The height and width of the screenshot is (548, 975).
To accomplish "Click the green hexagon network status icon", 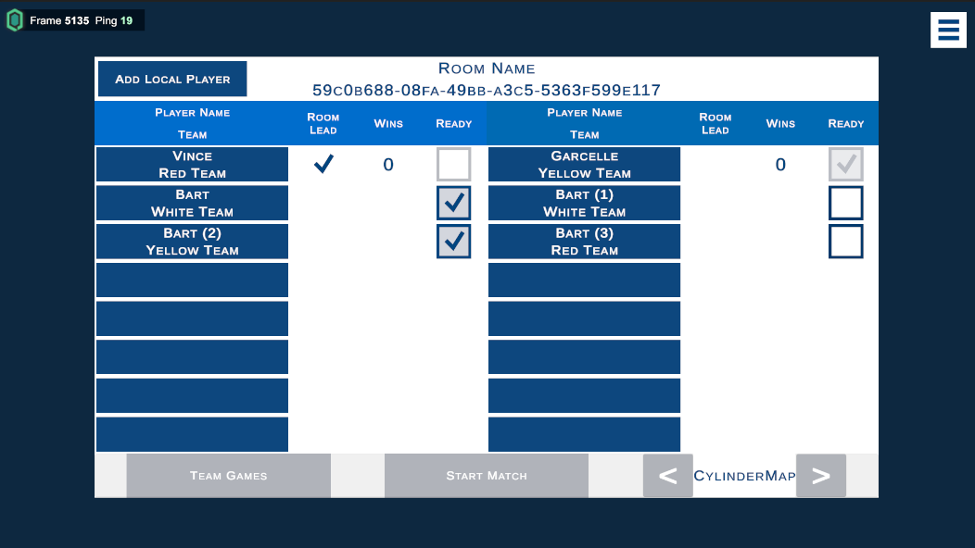I will pos(15,20).
